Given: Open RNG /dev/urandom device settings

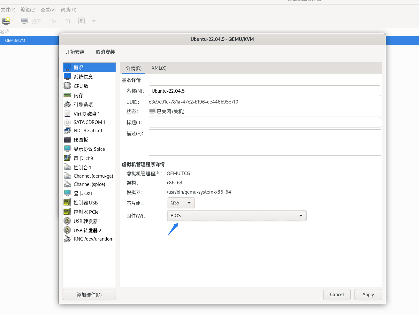Looking at the screenshot, I should (93, 239).
